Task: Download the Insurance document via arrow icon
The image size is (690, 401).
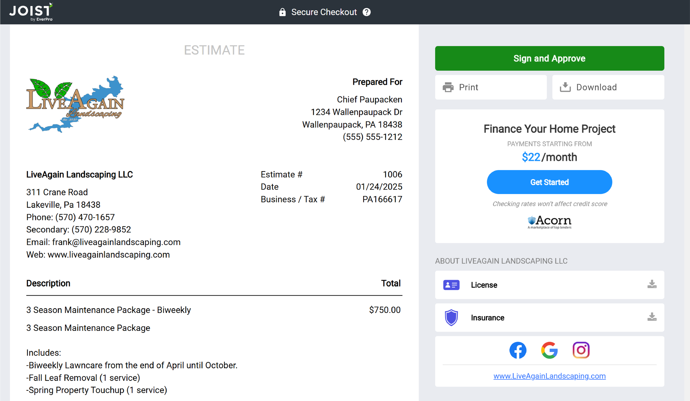Action: coord(652,317)
